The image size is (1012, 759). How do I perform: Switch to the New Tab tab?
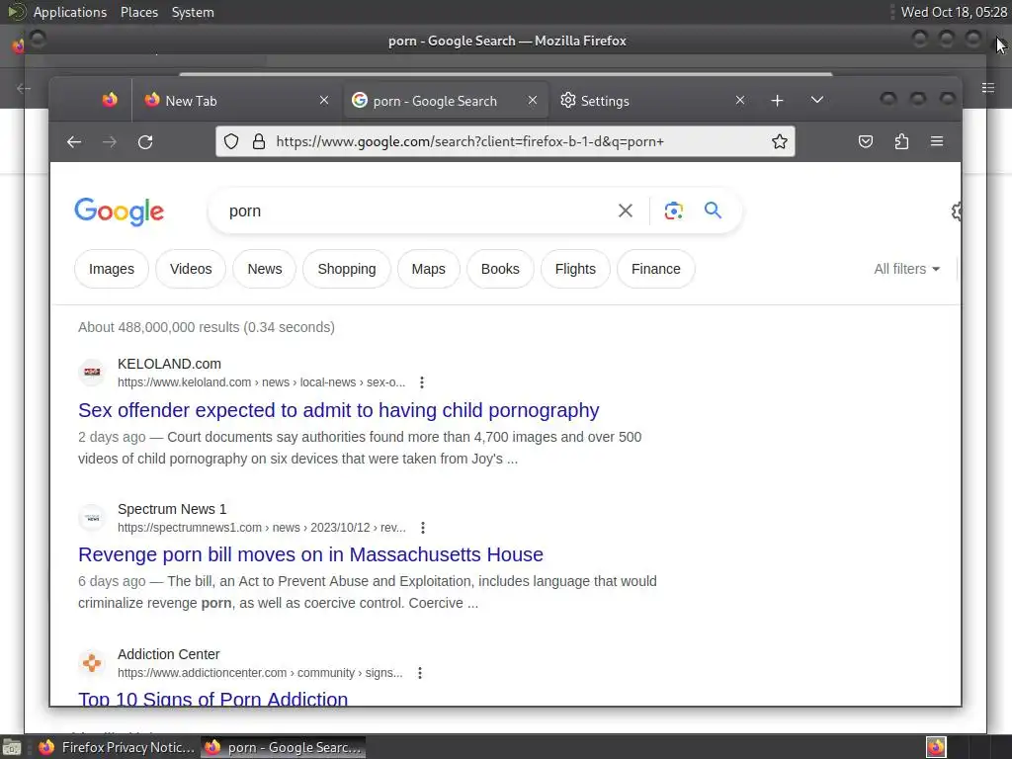[237, 101]
